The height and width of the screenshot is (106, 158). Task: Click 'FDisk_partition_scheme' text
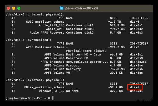44,87
